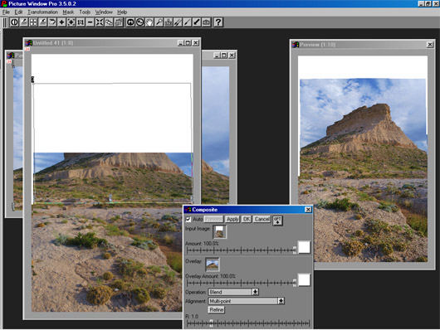This screenshot has width=440, height=330.
Task: Click Cancel in the Composite dialog
Action: (262, 219)
